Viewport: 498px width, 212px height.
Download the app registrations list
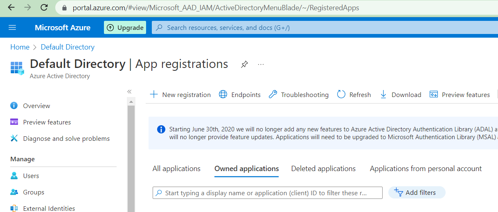pyautogui.click(x=401, y=95)
